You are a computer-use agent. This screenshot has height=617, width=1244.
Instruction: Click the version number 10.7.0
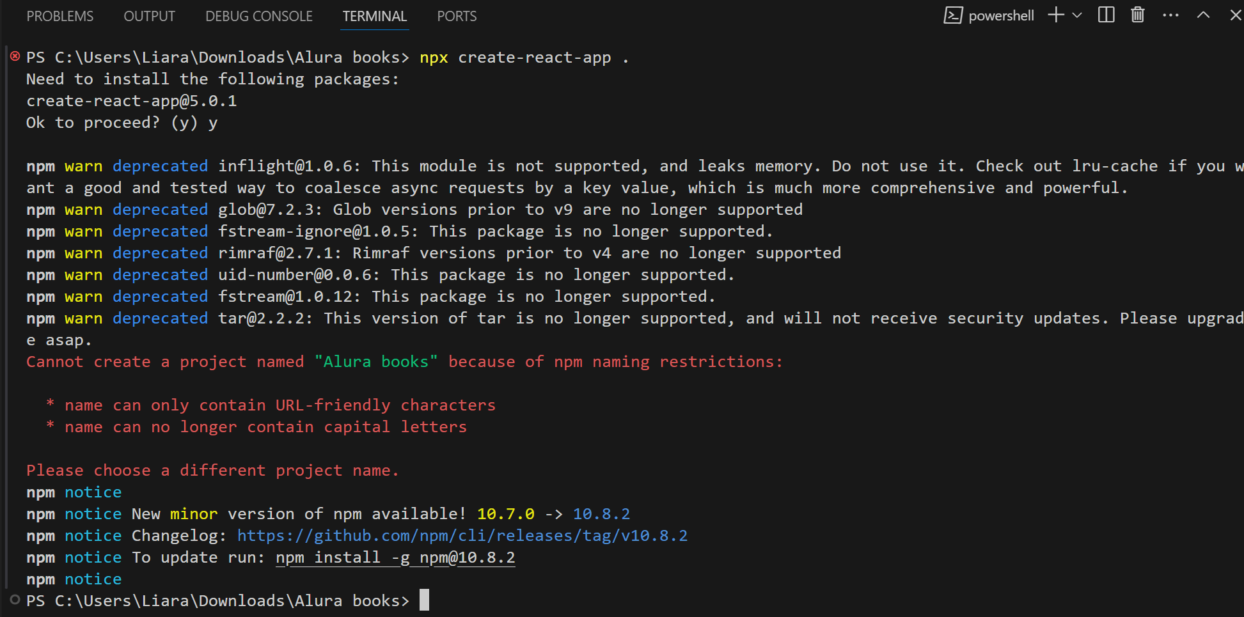click(x=506, y=514)
